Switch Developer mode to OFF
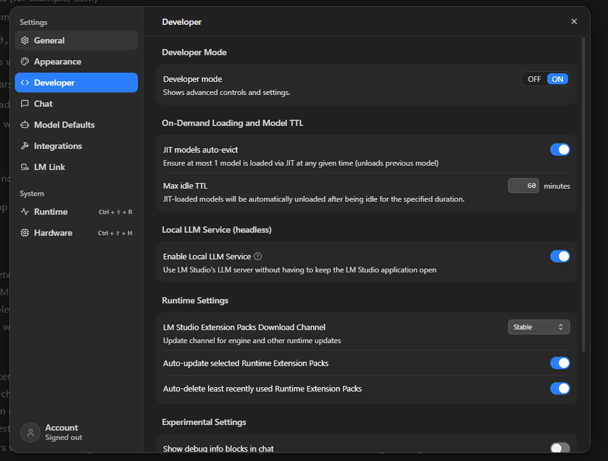The height and width of the screenshot is (461, 608). click(534, 79)
